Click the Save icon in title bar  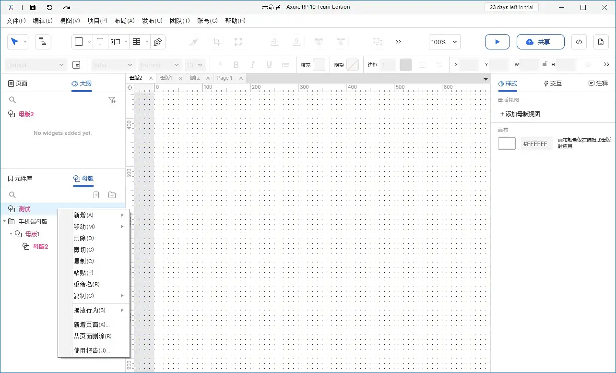[33, 7]
